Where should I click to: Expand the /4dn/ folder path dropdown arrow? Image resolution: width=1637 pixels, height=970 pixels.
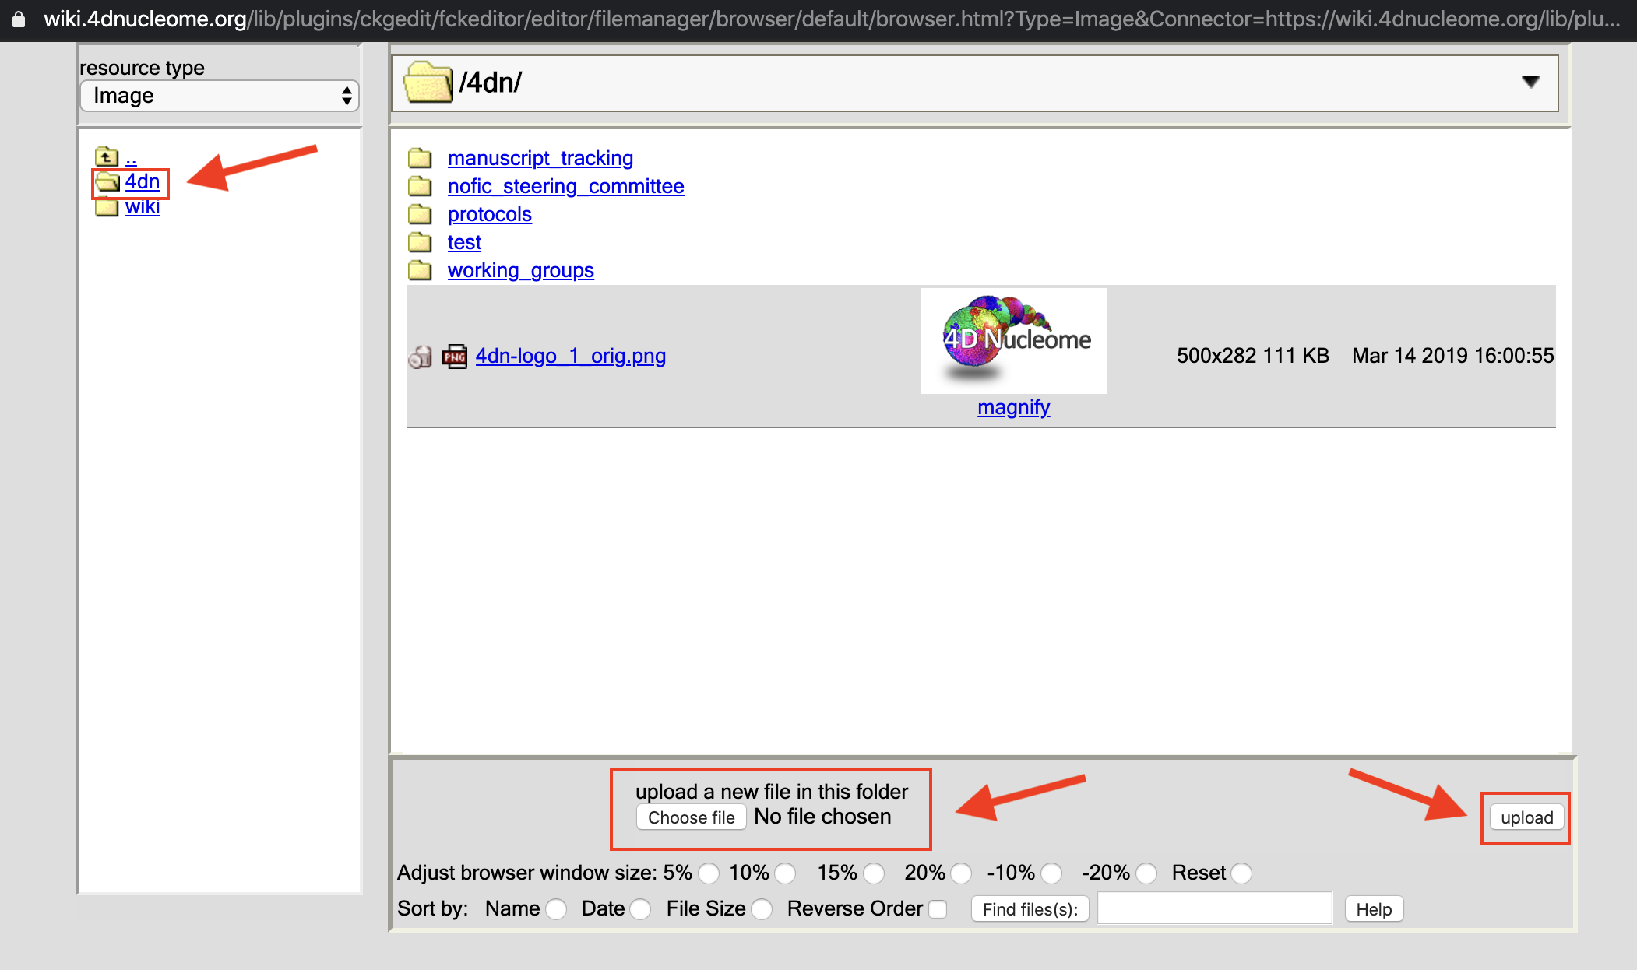pyautogui.click(x=1530, y=82)
